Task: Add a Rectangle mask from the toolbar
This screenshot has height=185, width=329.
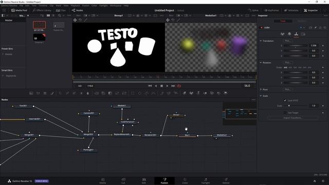Action: pos(133,93)
